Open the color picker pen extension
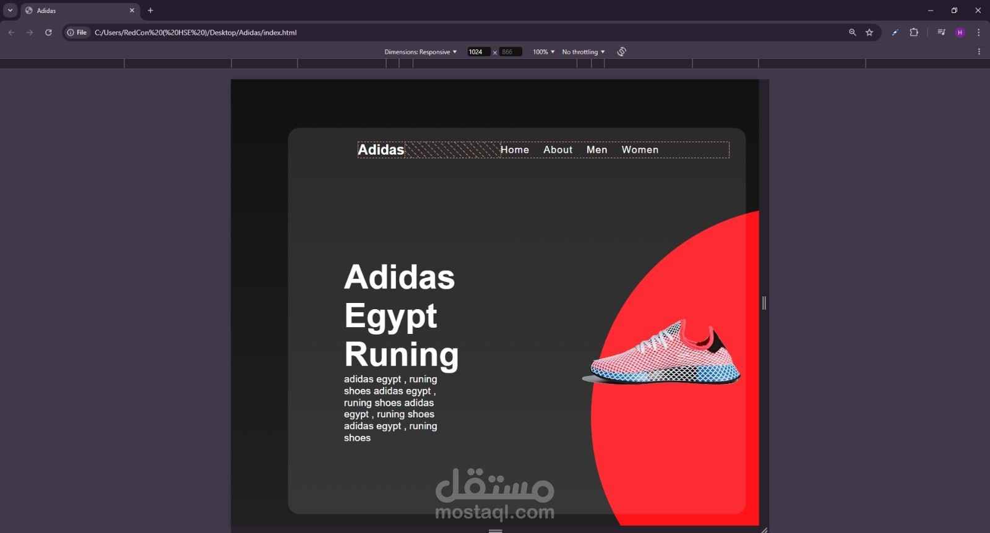The image size is (990, 533). pyautogui.click(x=895, y=33)
